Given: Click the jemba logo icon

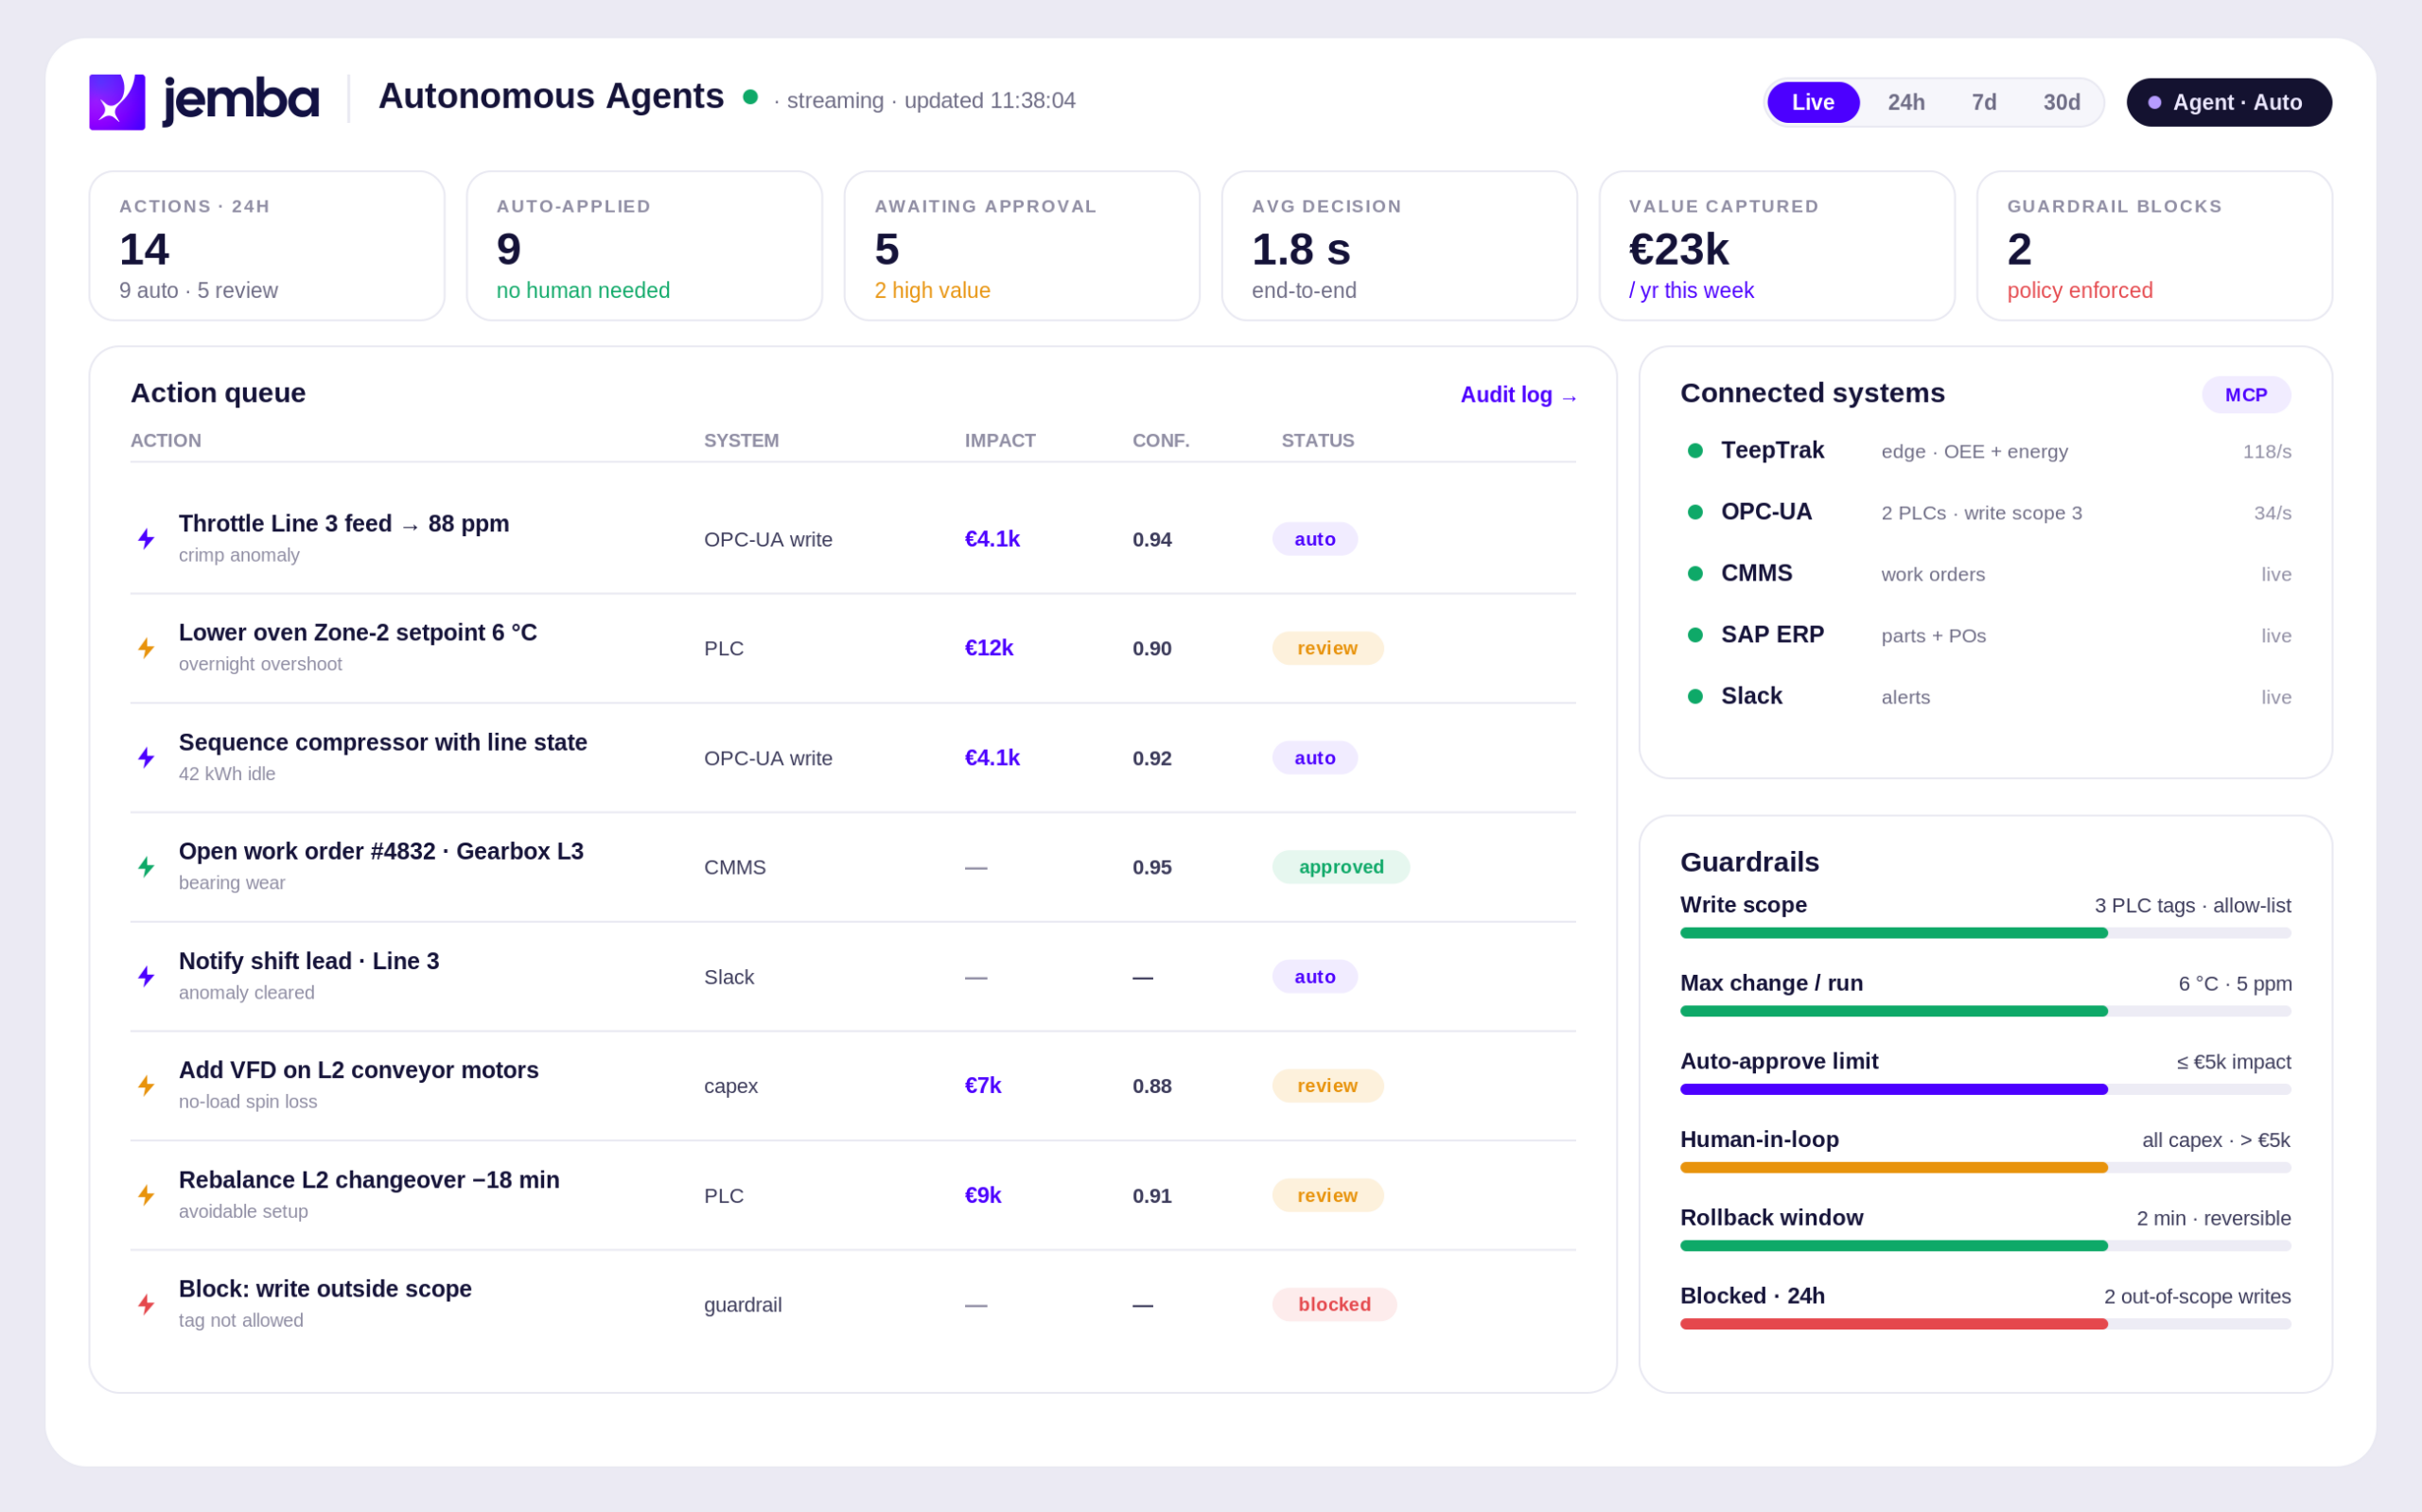Looking at the screenshot, I should pyautogui.click(x=117, y=102).
